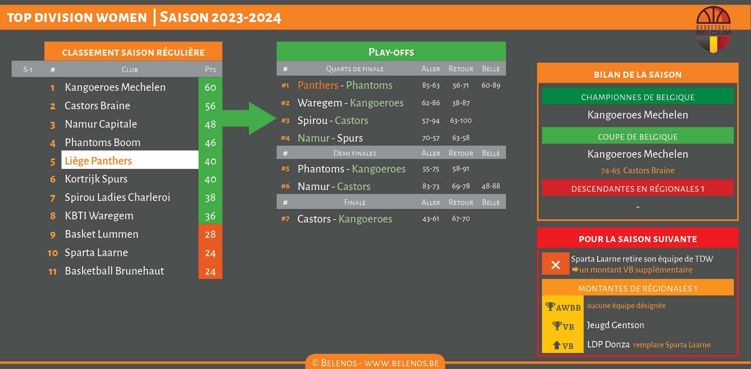Click the white X icon beside Sparta Laarne
This screenshot has width=751, height=369.
pyautogui.click(x=555, y=264)
